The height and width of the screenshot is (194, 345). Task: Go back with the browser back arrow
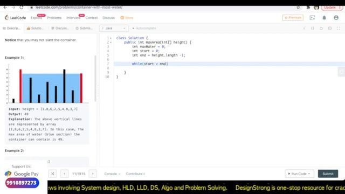tap(5, 7)
